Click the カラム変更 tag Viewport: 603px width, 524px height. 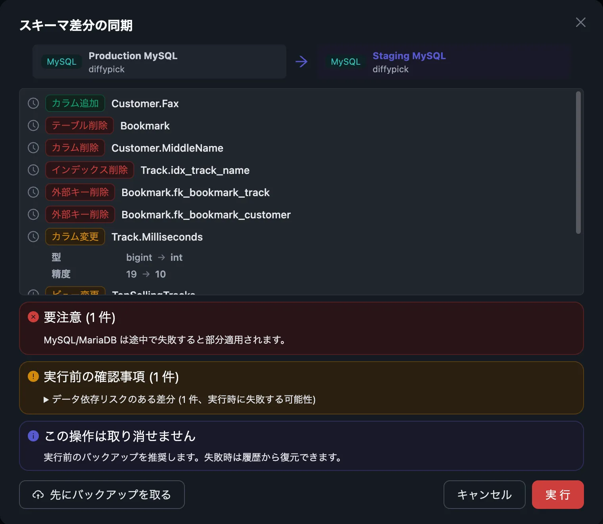point(75,237)
